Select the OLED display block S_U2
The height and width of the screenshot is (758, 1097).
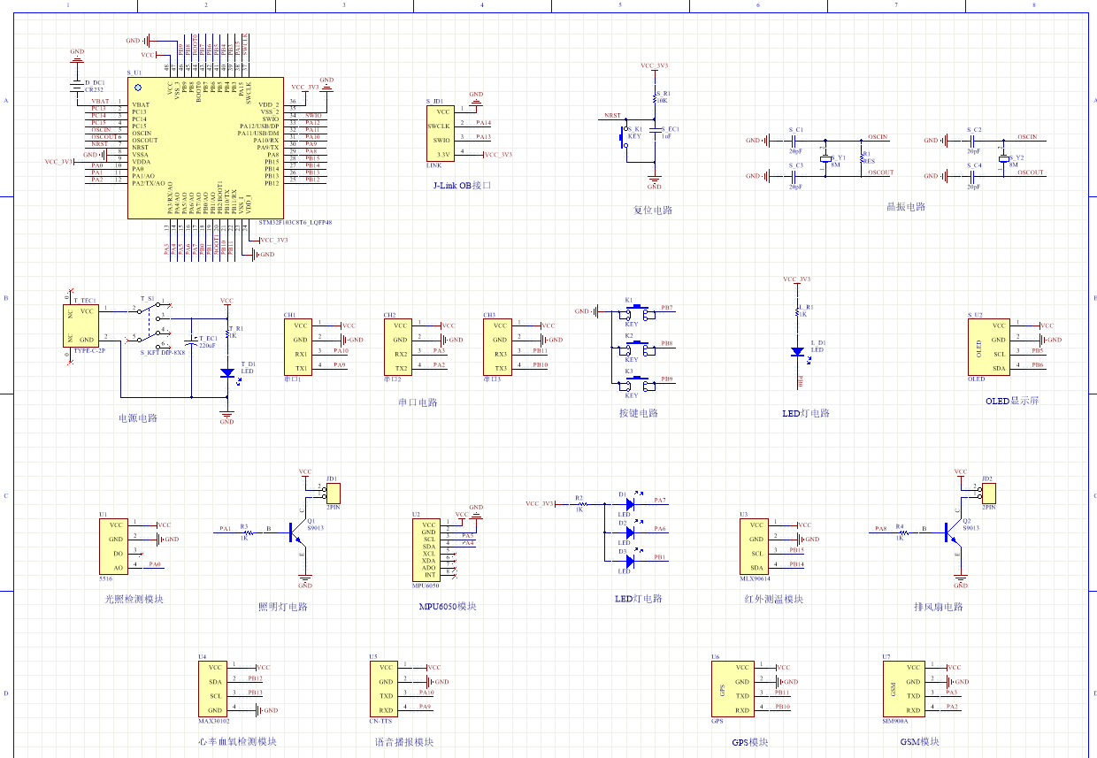987,347
